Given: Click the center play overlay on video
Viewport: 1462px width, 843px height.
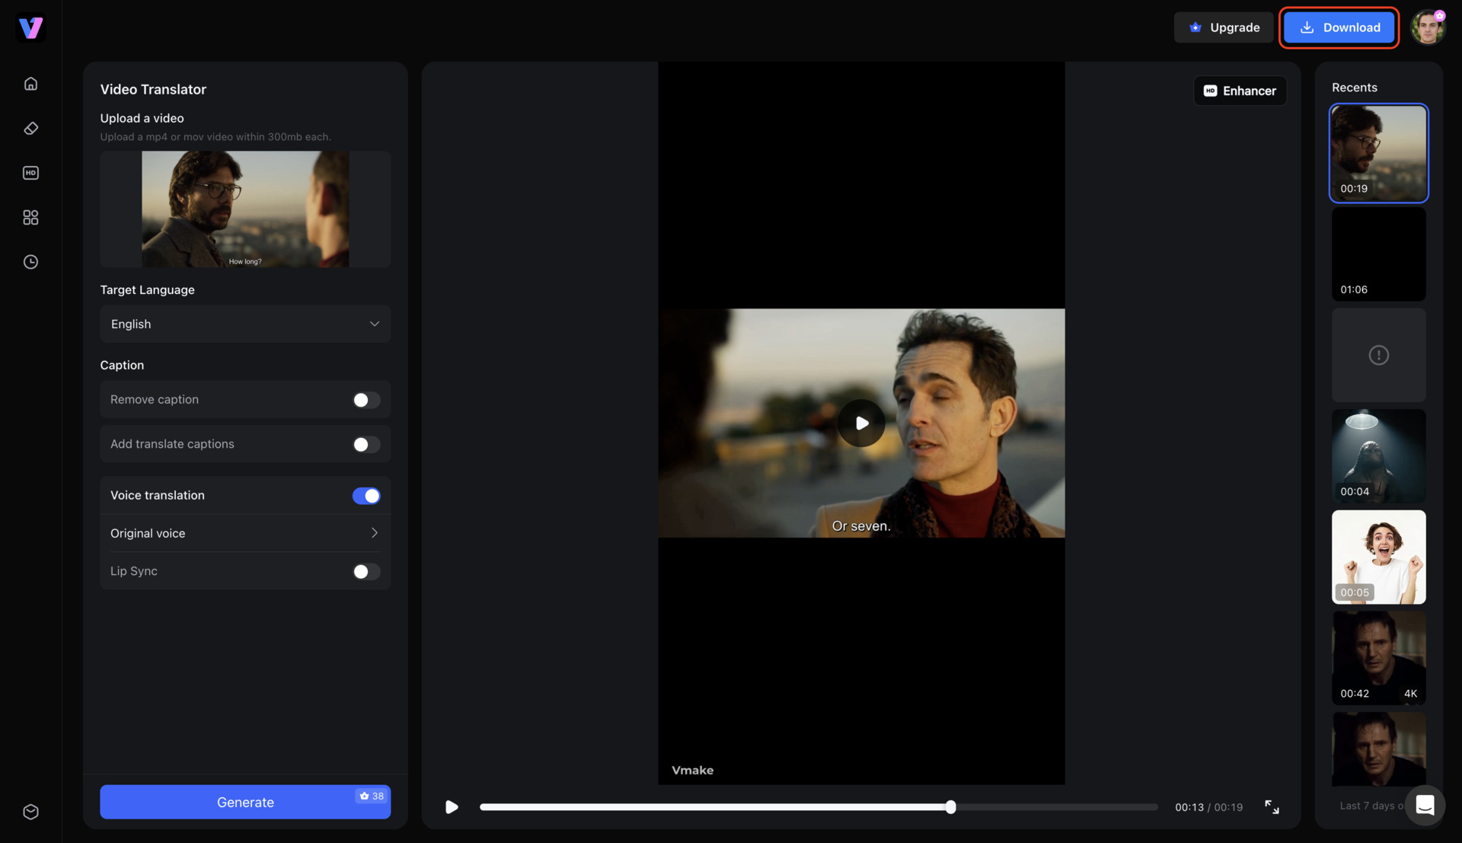Looking at the screenshot, I should click(861, 423).
